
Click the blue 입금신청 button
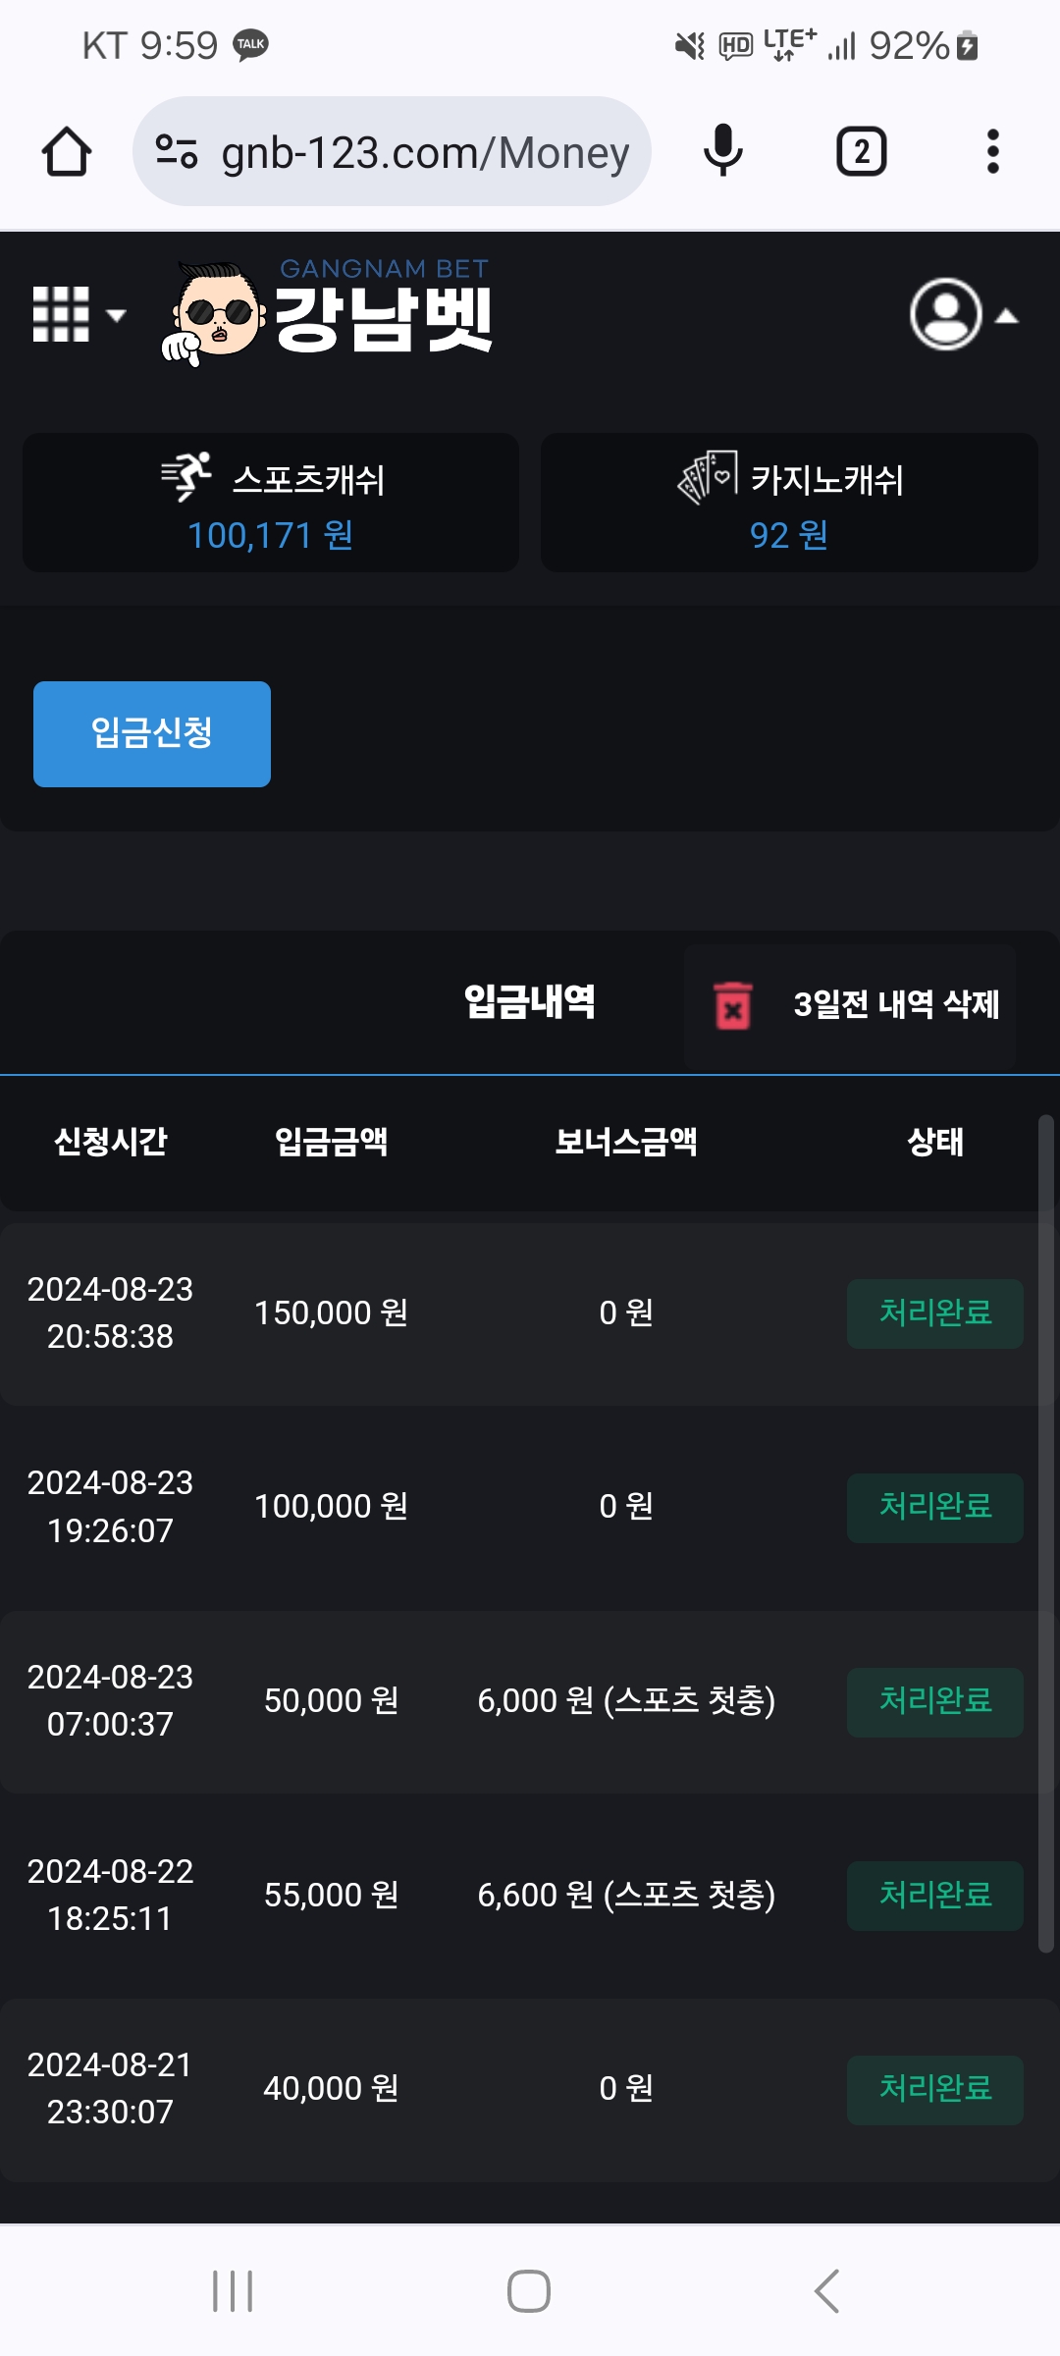tap(152, 733)
